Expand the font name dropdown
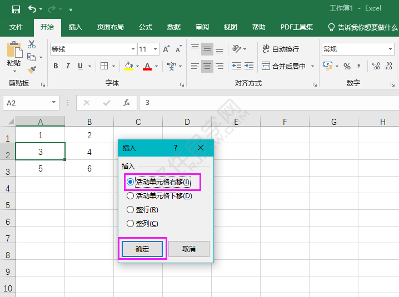 [x=133, y=49]
